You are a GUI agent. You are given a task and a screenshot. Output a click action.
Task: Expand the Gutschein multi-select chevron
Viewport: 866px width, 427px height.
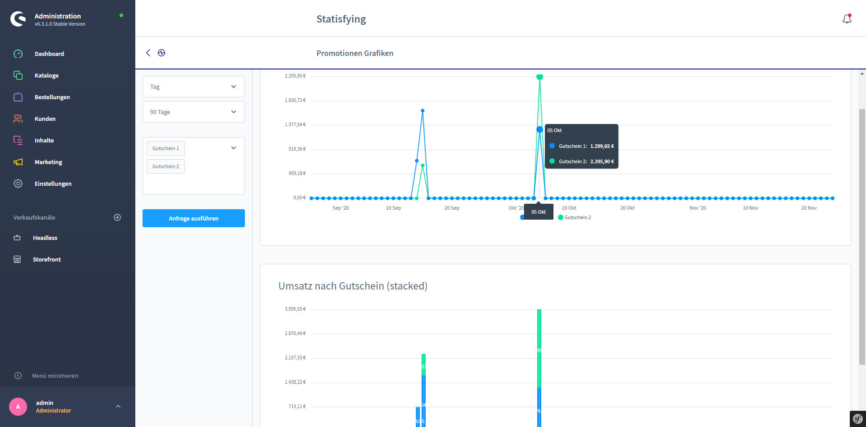coord(234,148)
